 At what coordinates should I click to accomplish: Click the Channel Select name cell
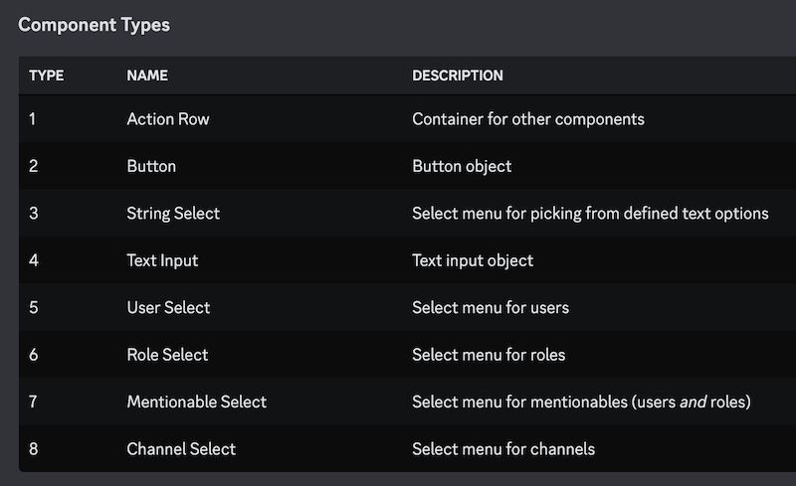181,449
